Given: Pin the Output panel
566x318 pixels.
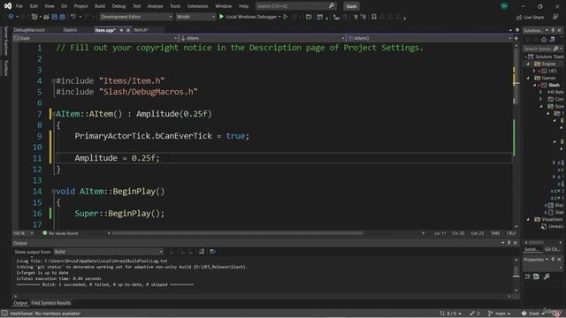Looking at the screenshot, I should pos(509,243).
